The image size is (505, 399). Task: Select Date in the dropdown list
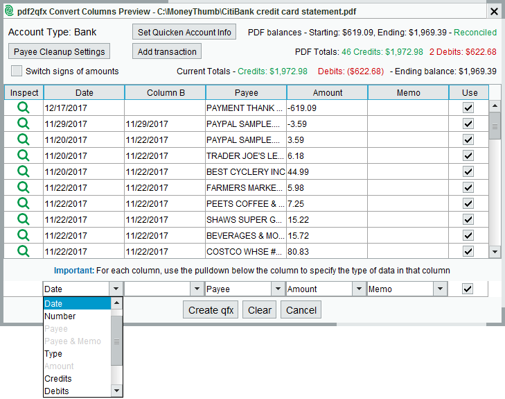(78, 303)
